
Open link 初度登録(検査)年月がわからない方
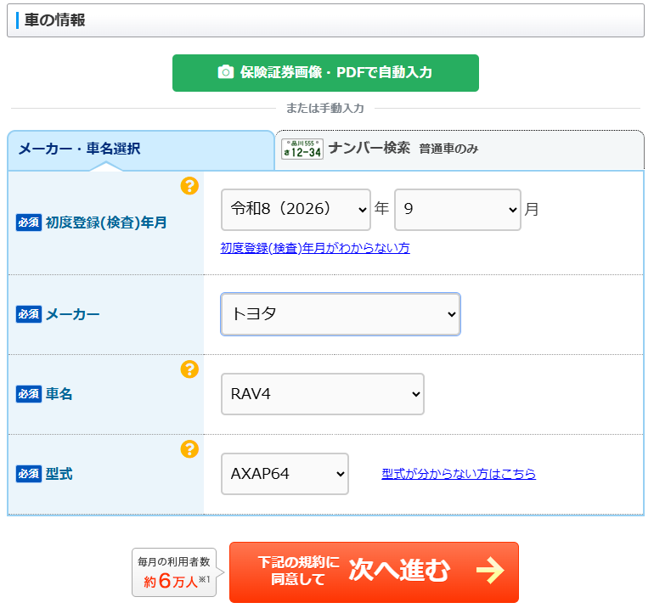(315, 248)
